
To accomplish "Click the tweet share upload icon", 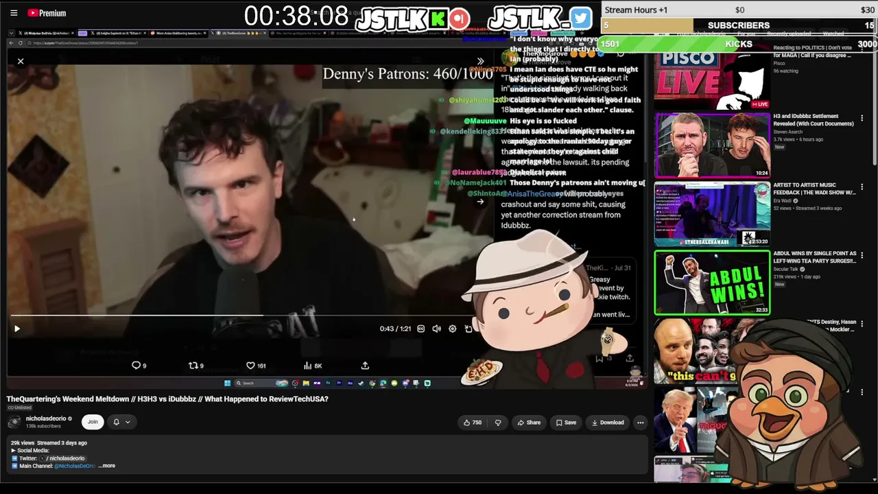I will (365, 366).
